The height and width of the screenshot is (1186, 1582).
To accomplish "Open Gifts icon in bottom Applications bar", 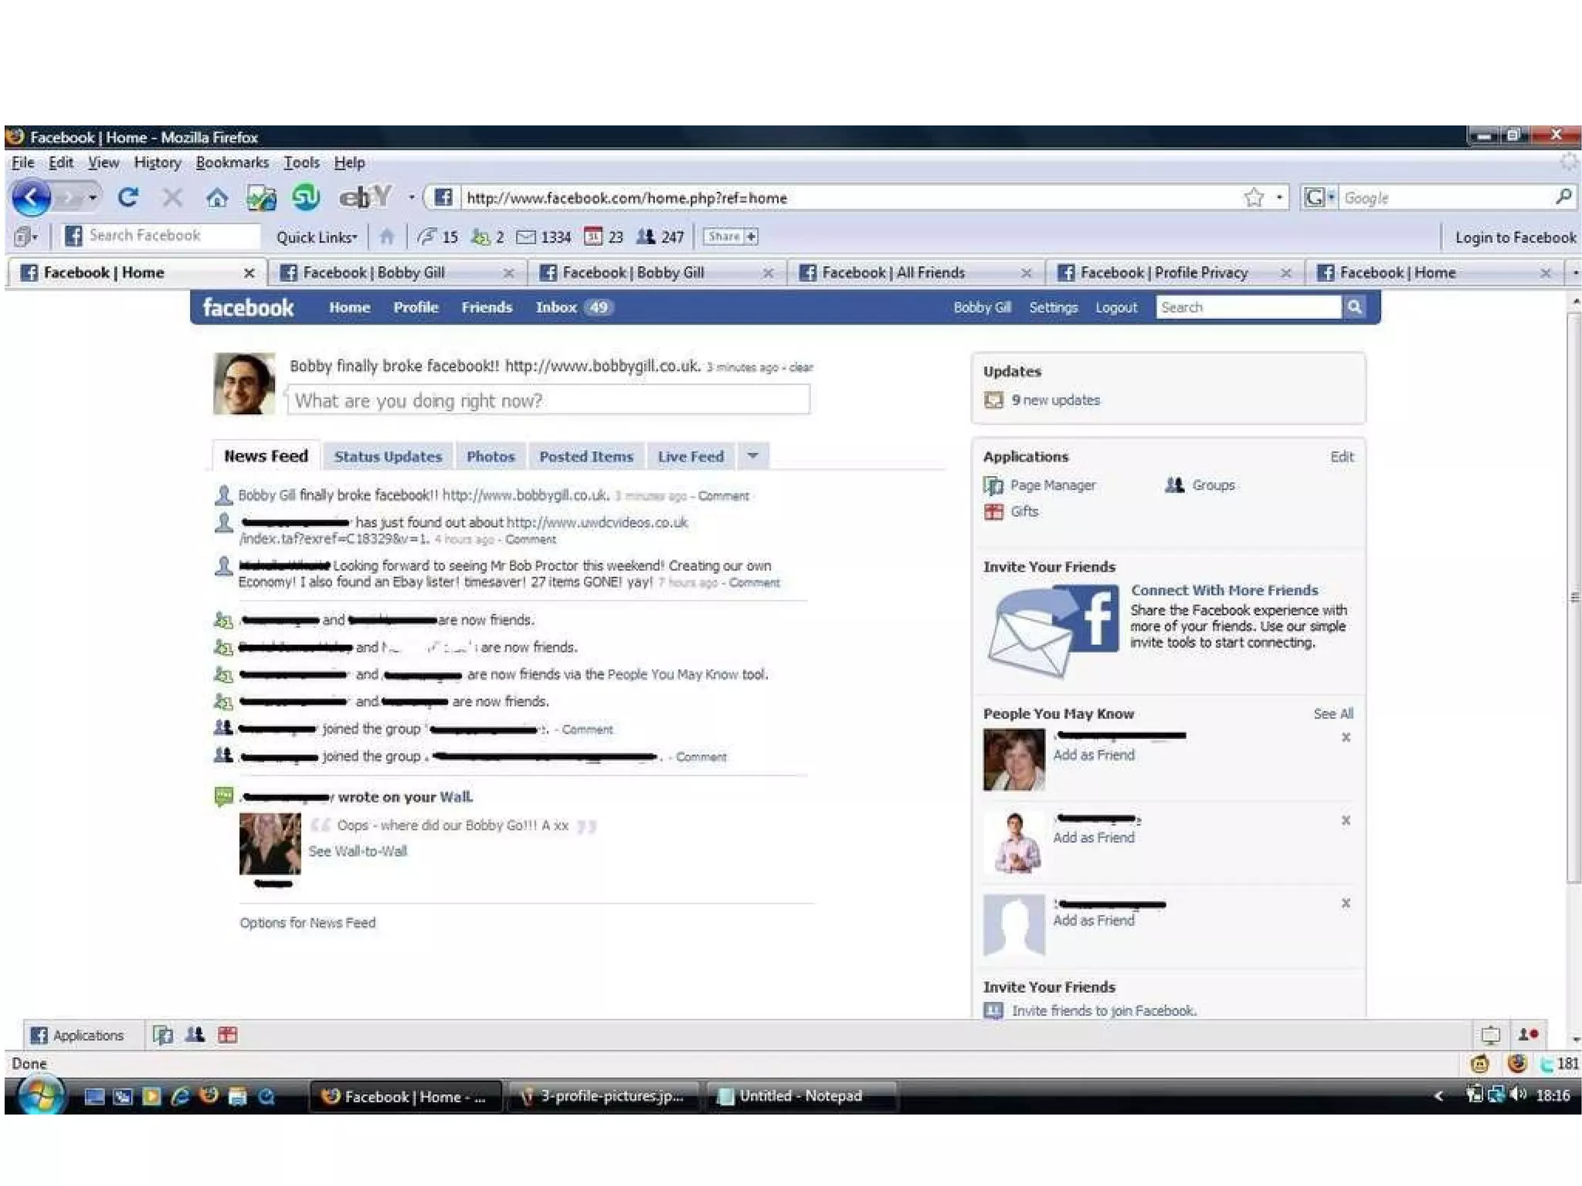I will click(227, 1035).
